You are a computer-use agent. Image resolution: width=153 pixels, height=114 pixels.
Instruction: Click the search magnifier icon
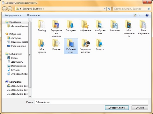click(x=149, y=9)
